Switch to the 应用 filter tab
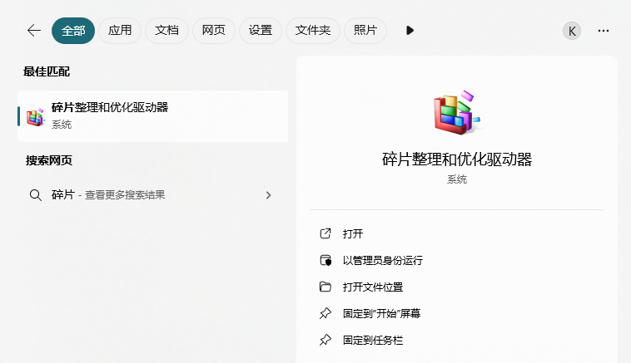631x363 pixels. (120, 31)
